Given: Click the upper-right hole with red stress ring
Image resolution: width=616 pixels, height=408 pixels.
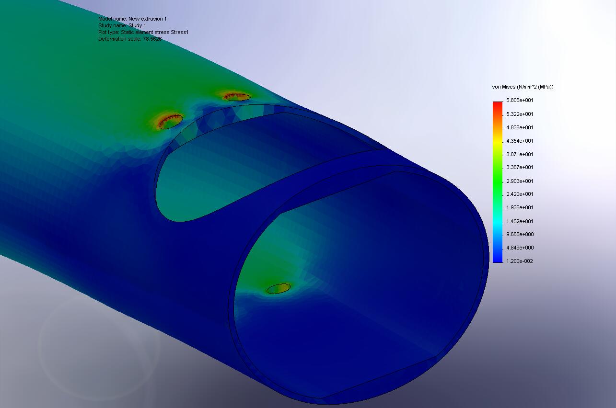Looking at the screenshot, I should pos(237,97).
